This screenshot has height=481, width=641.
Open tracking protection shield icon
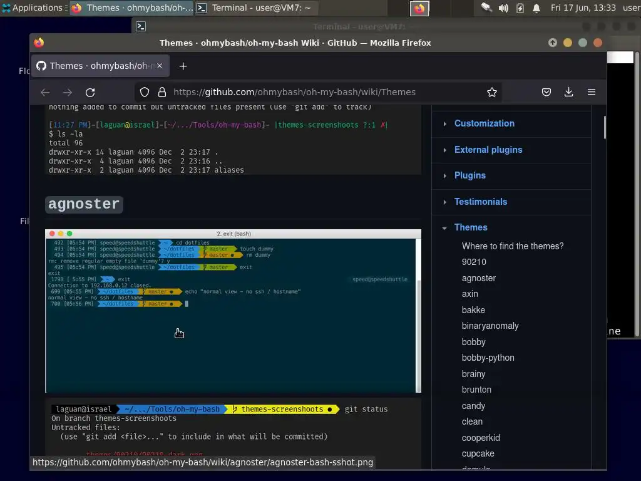click(x=145, y=92)
